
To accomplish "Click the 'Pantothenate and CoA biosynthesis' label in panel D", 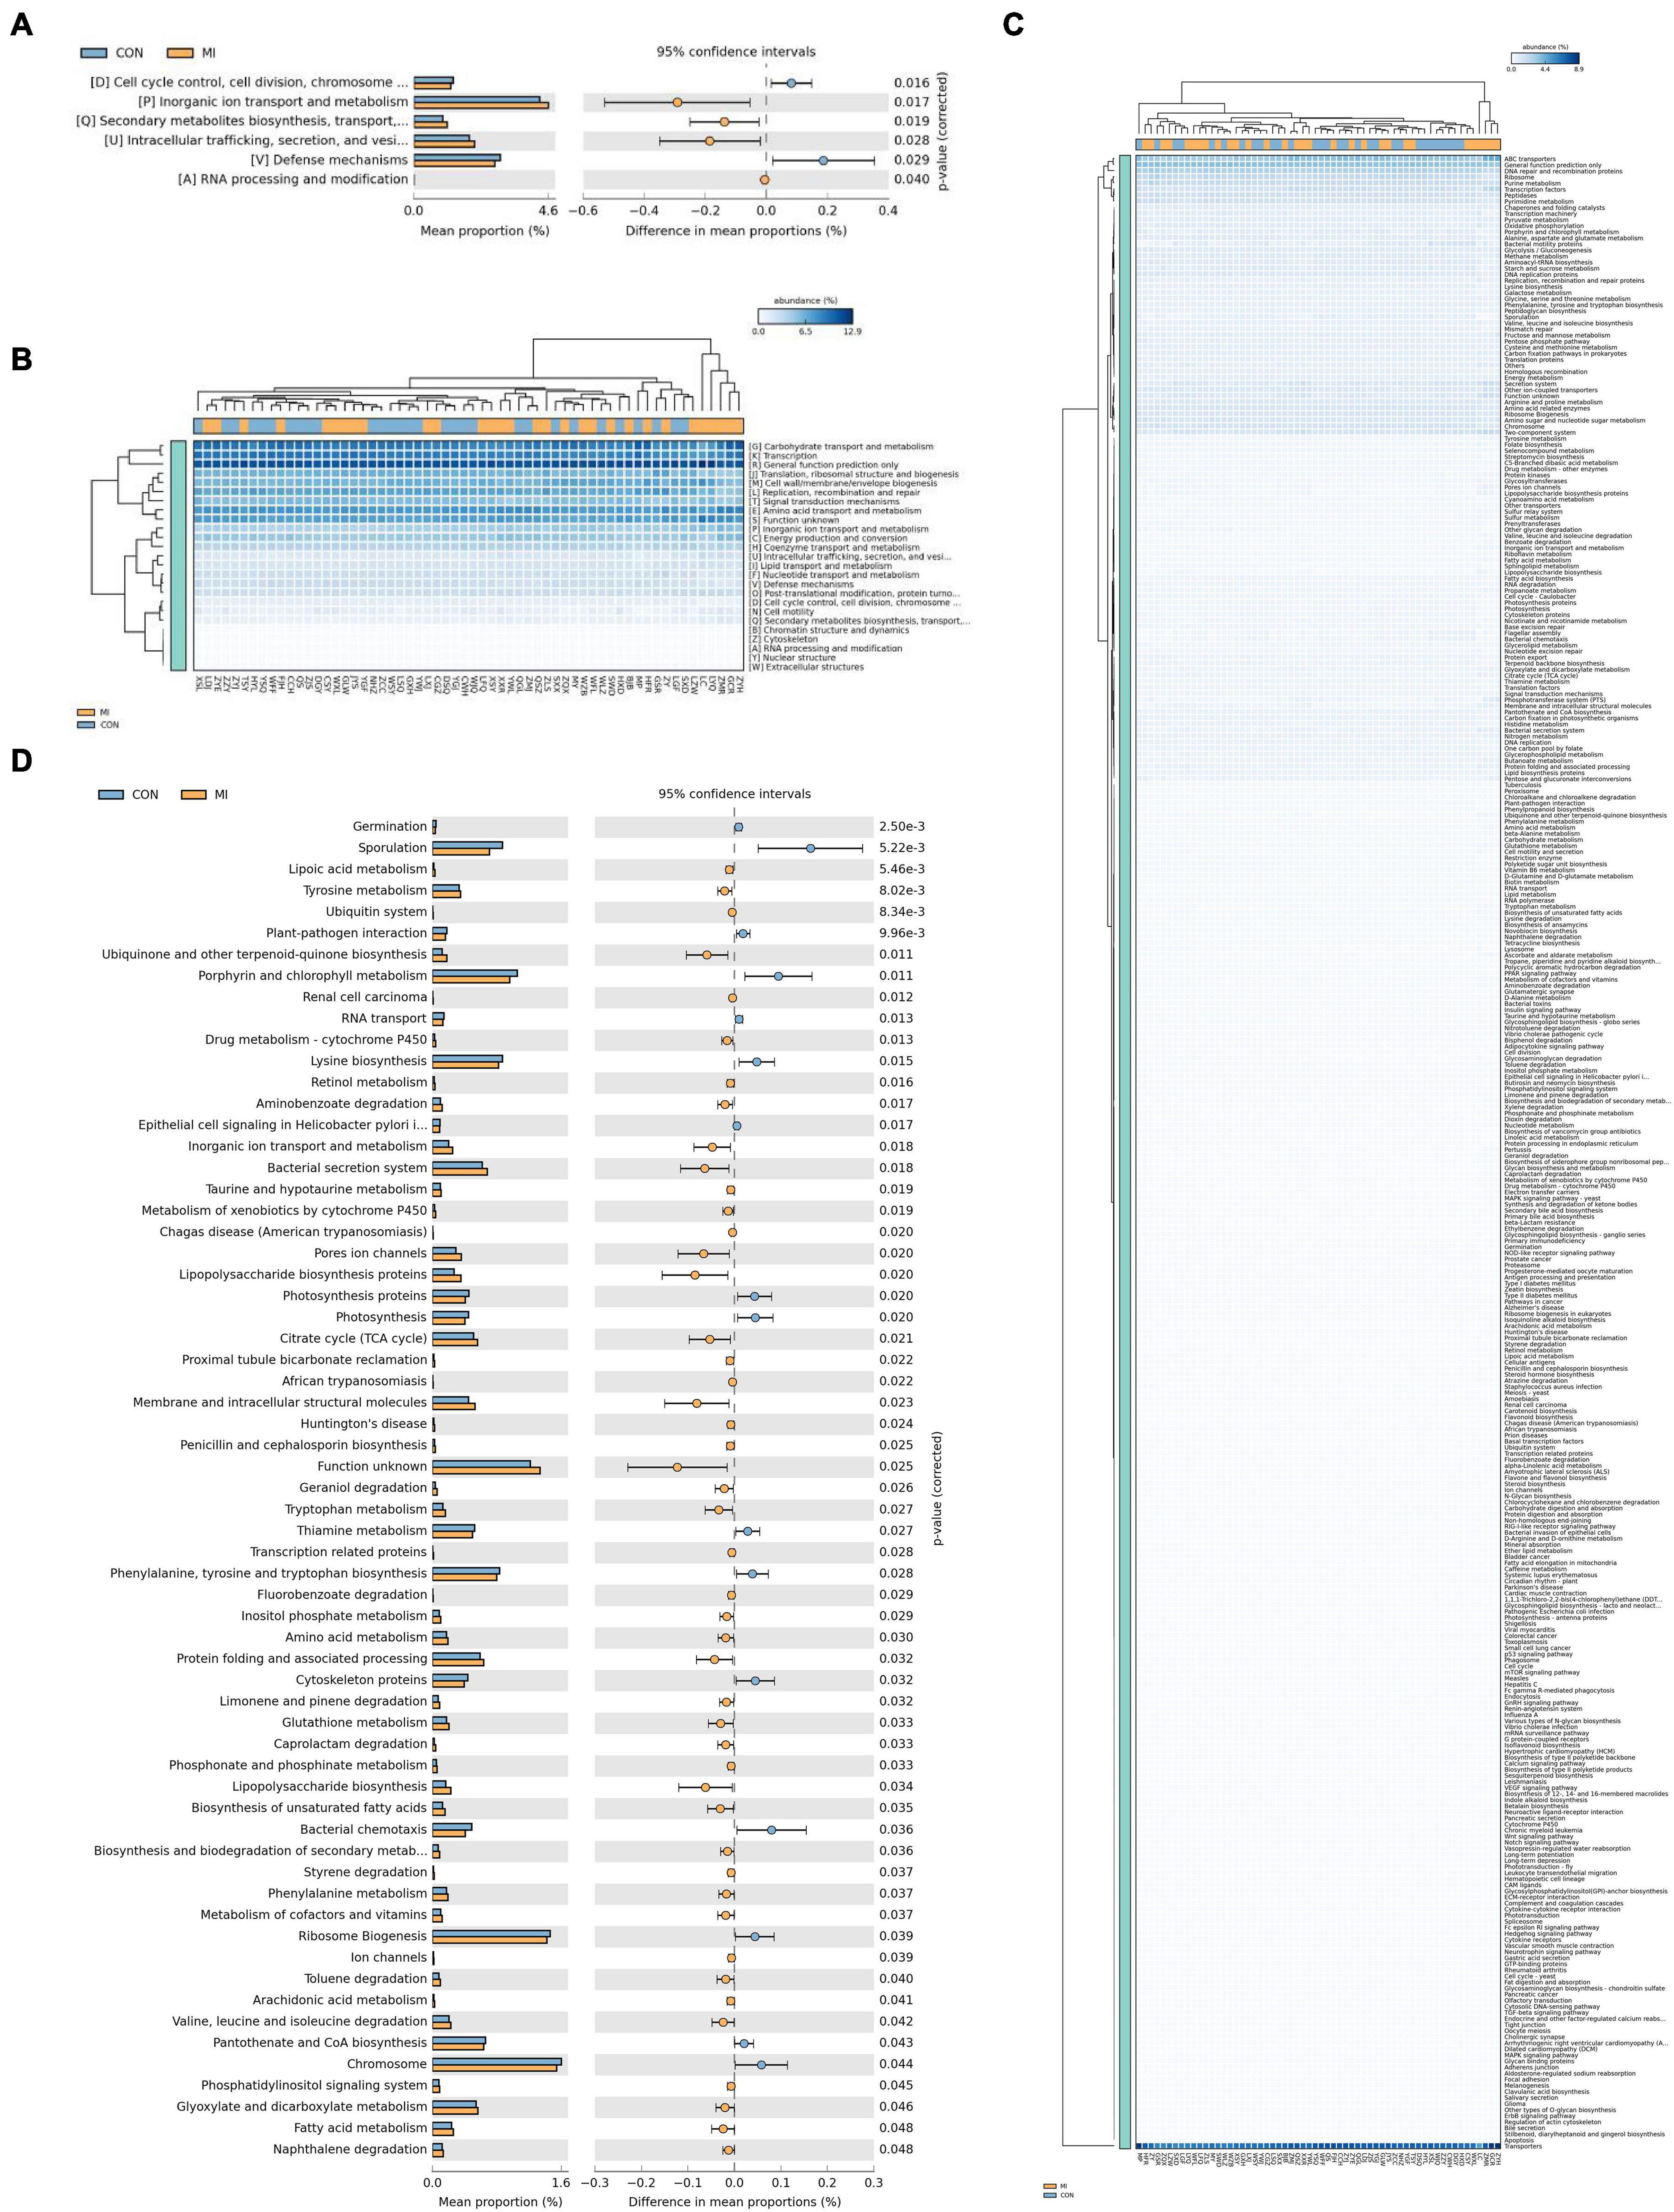I will [x=320, y=2042].
